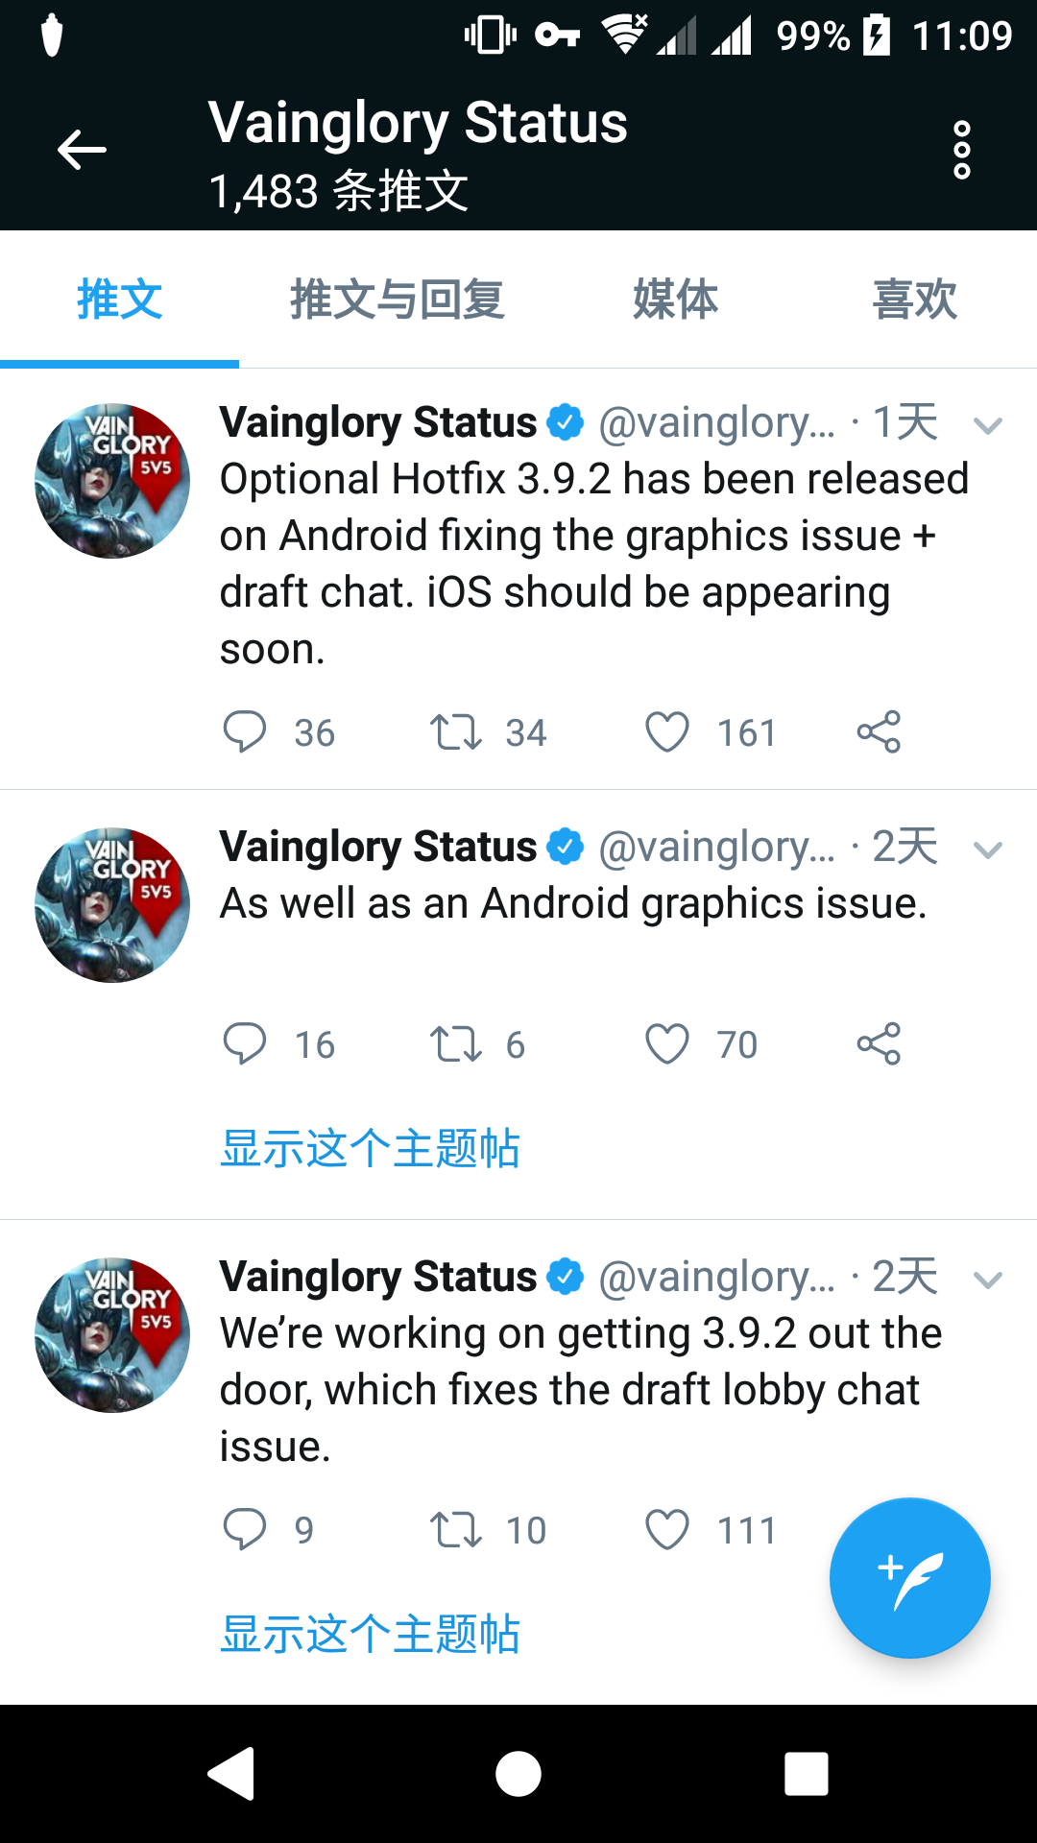Like the Optional Hotfix 3.9.2 tweet
1037x1843 pixels.
(667, 732)
